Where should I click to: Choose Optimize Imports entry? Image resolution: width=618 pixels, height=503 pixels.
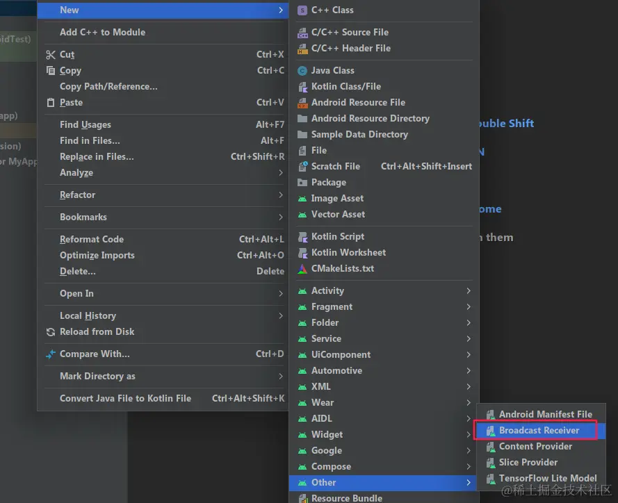(163, 256)
